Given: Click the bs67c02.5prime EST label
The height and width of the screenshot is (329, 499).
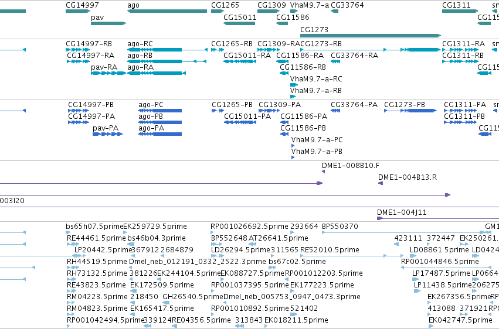Looking at the screenshot, I should (297, 262).
